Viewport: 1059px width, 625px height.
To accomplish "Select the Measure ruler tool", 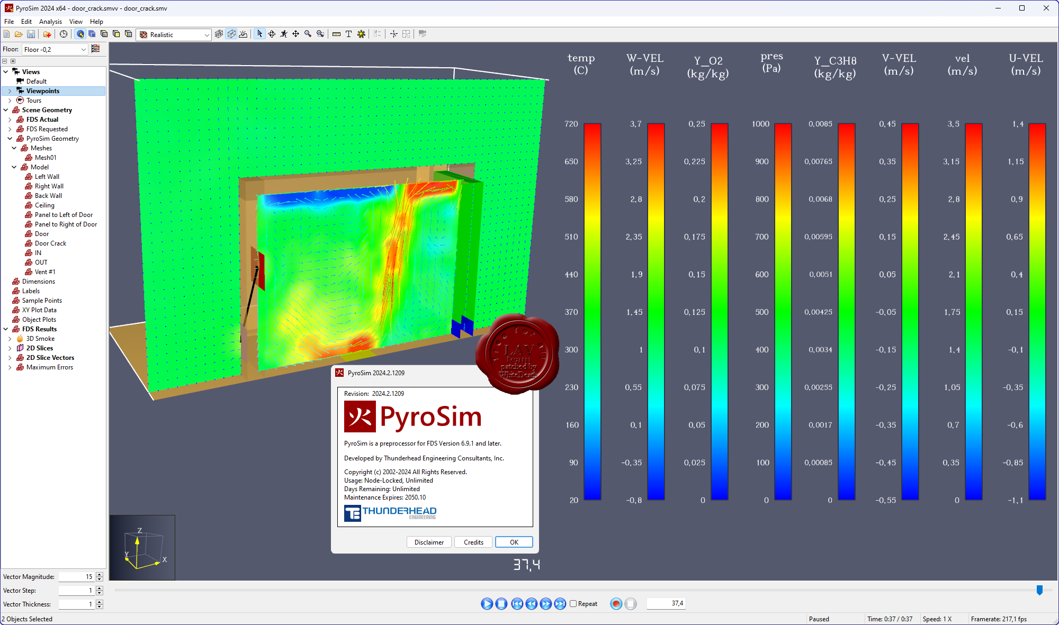I will 336,34.
